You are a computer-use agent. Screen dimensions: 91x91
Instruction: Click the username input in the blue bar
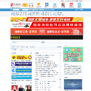pyautogui.click(x=16, y=10)
